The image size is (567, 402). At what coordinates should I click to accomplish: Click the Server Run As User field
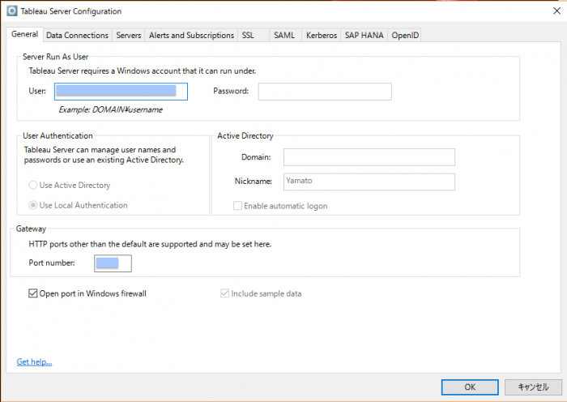(121, 91)
